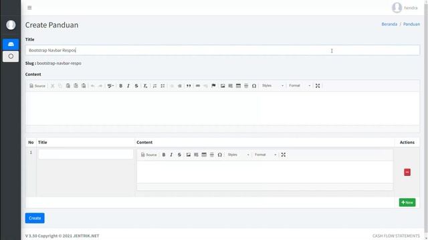
Task: Focus the main Title input field
Action: [223, 51]
